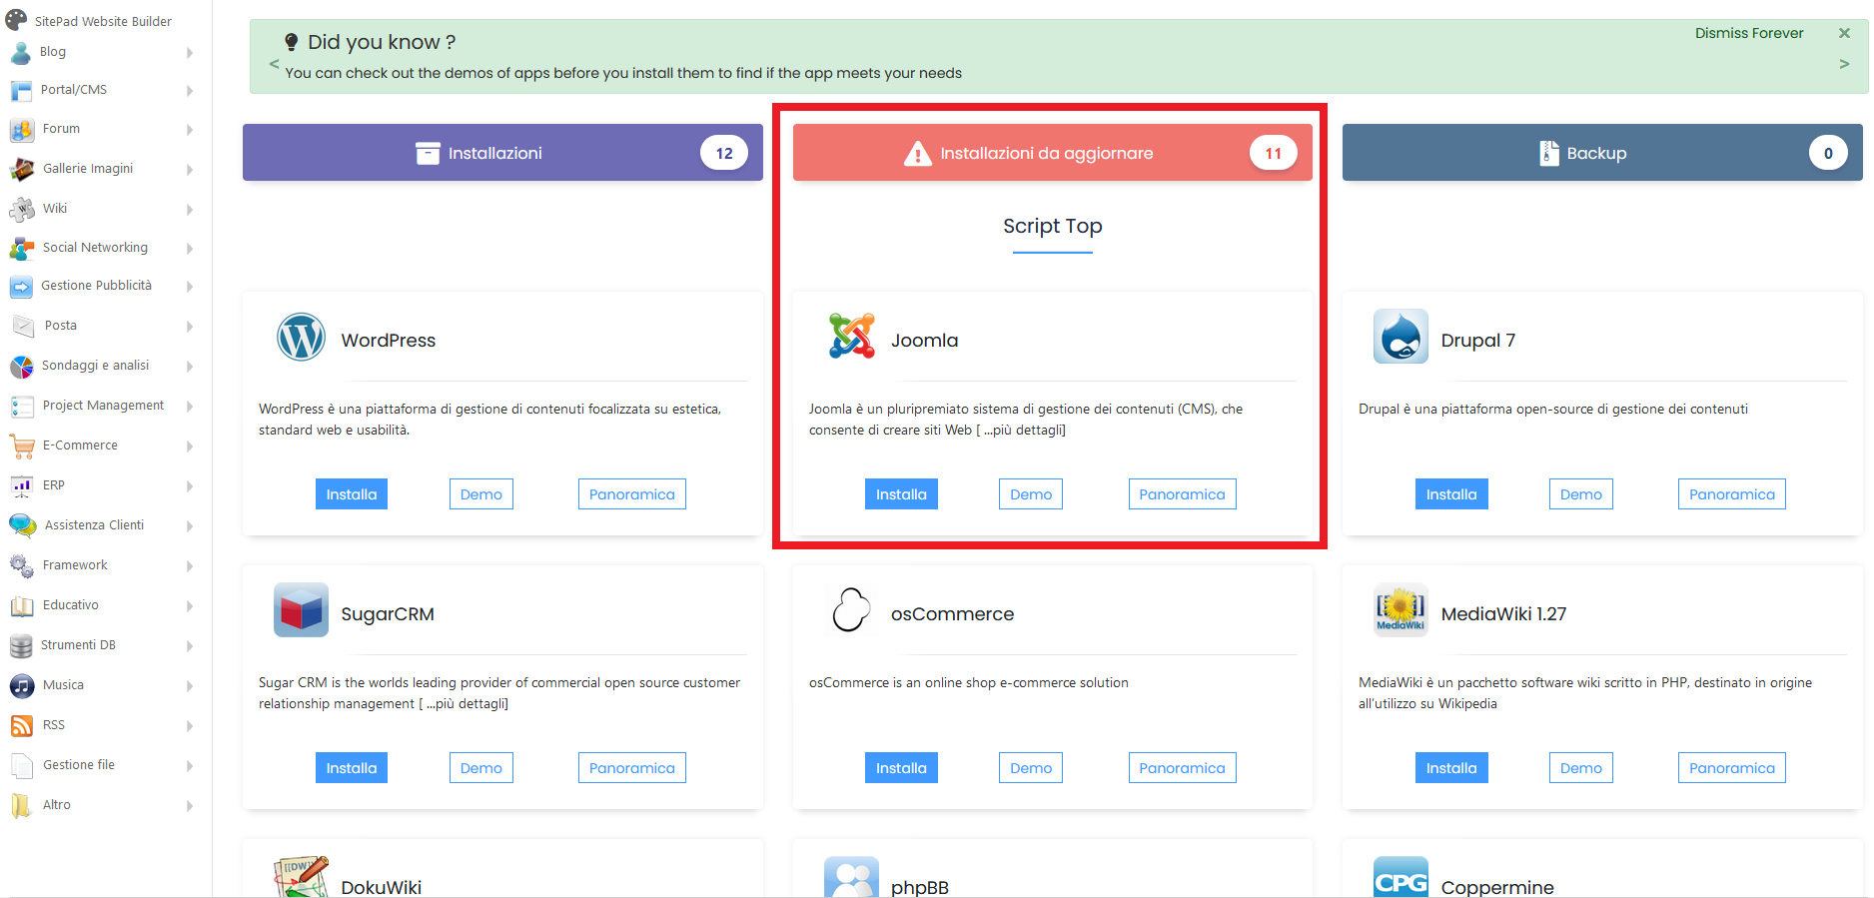Select the ERP chart icon
The width and height of the screenshot is (1874, 898).
point(21,486)
